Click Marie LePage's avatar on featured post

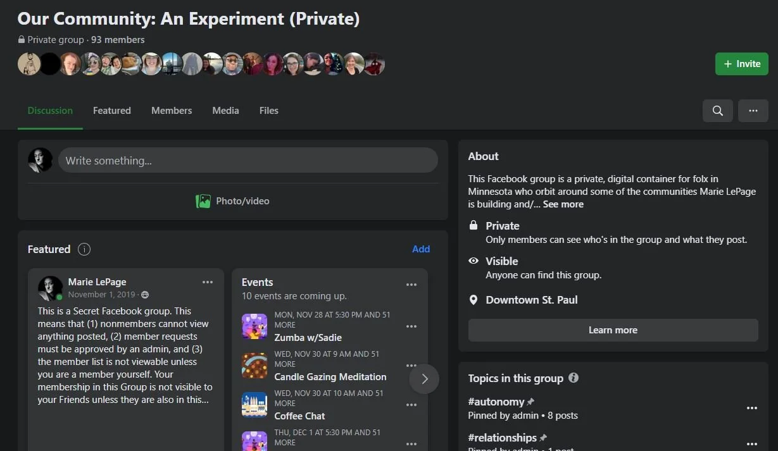click(50, 288)
